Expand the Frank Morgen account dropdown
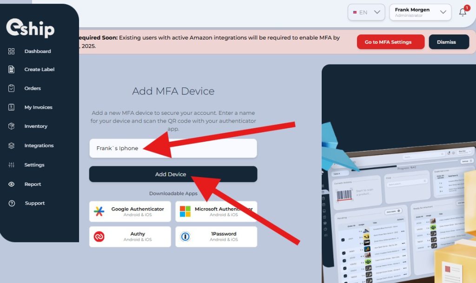Screen dimensions: 476x283 click(420, 12)
